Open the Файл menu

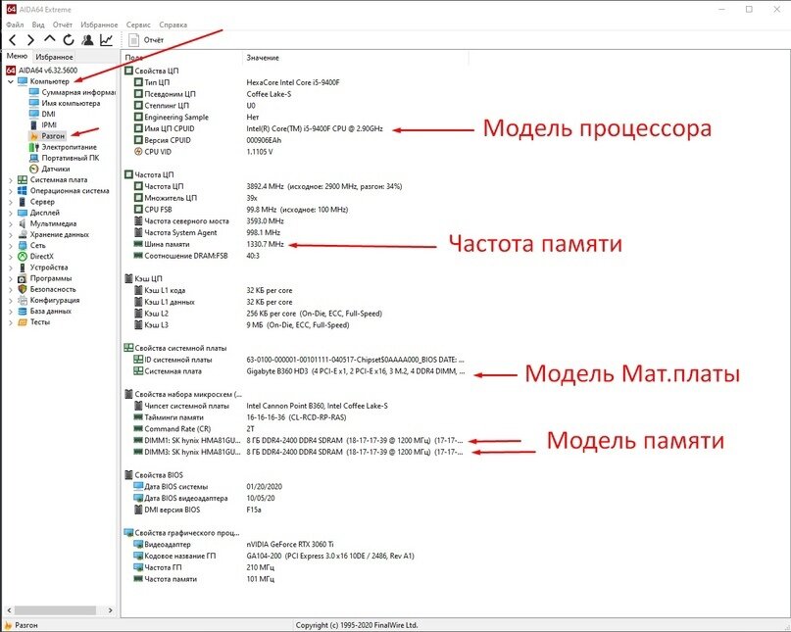point(15,24)
